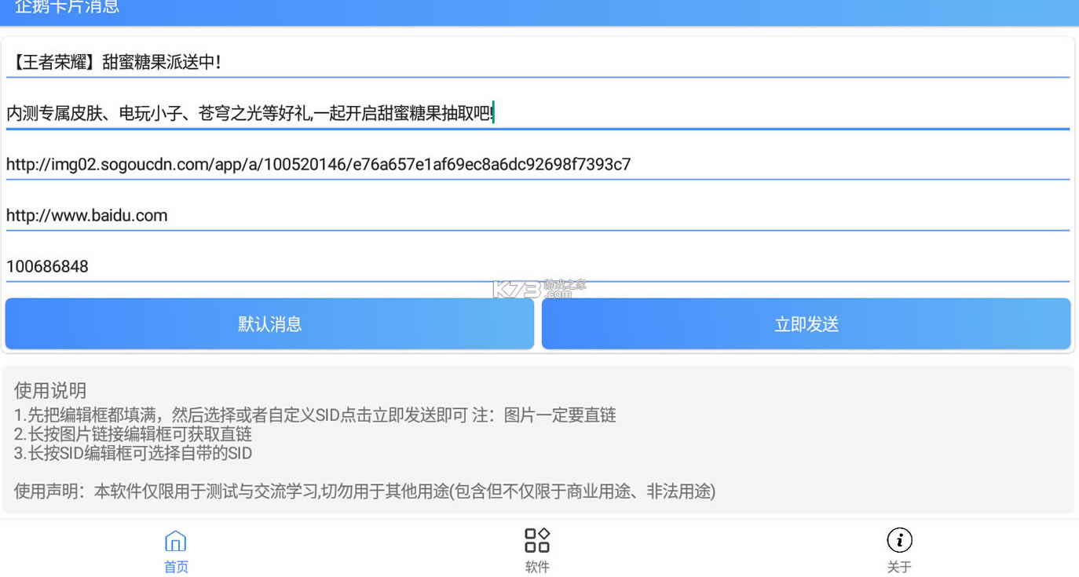Screen dimensions: 1079x577
Task: Focus the description field about 内测专属皮肤
Action: pos(538,113)
